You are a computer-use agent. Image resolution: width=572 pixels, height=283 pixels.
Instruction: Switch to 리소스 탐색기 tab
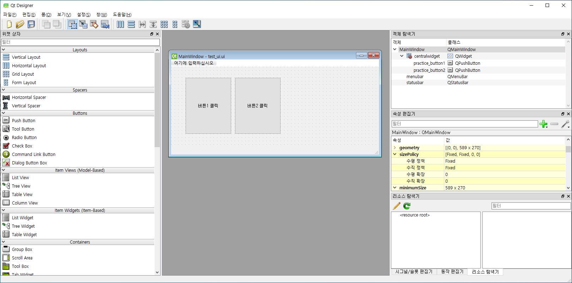[x=485, y=272]
